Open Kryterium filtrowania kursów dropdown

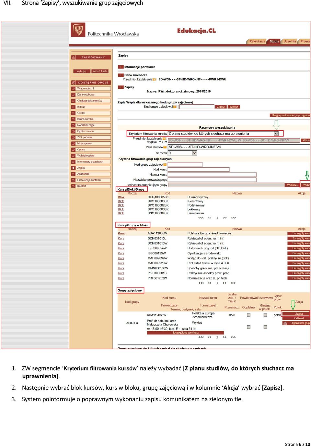coord(276,134)
